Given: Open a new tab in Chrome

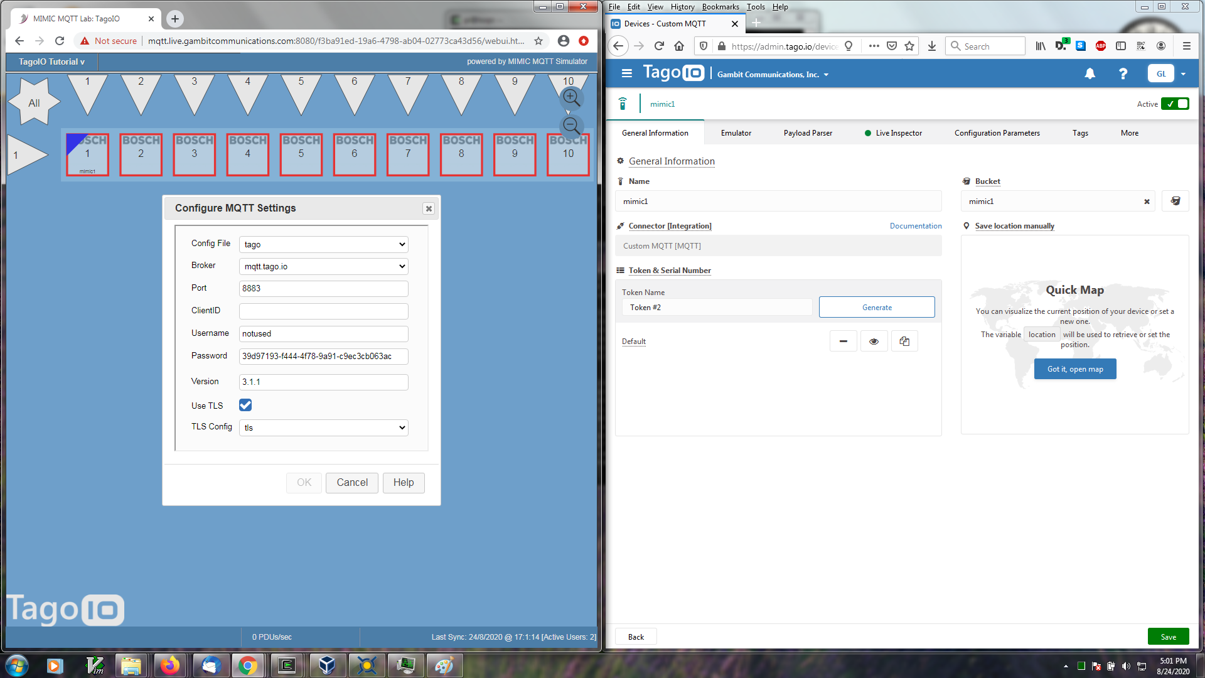Looking at the screenshot, I should pyautogui.click(x=175, y=19).
